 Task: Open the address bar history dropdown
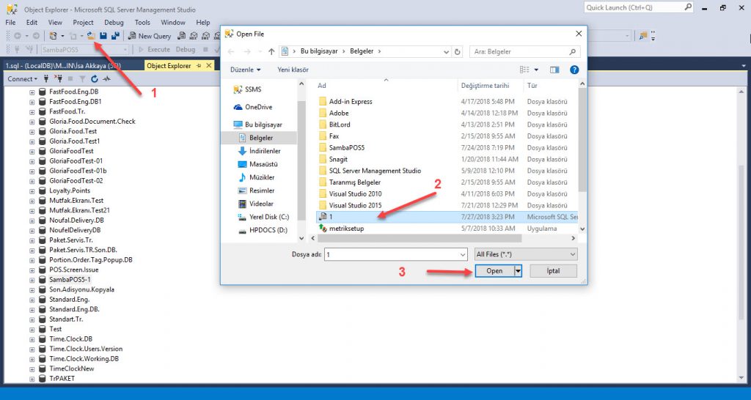click(447, 51)
